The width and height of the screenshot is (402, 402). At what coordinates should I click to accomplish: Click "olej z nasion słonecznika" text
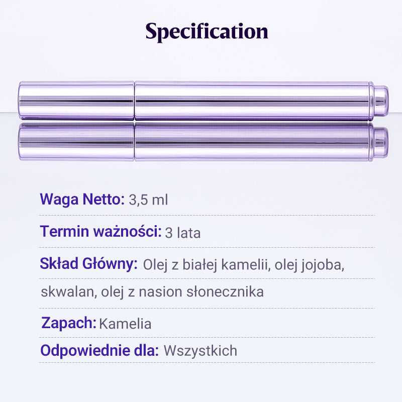coord(182,292)
